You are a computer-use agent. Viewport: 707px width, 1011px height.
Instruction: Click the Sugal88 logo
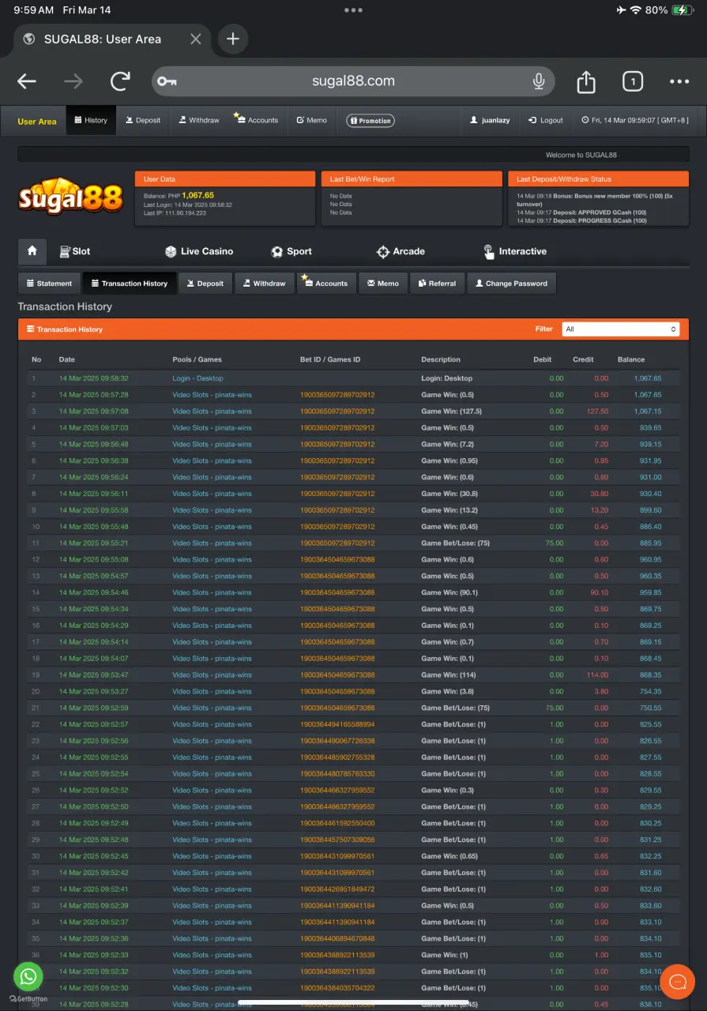tap(71, 196)
